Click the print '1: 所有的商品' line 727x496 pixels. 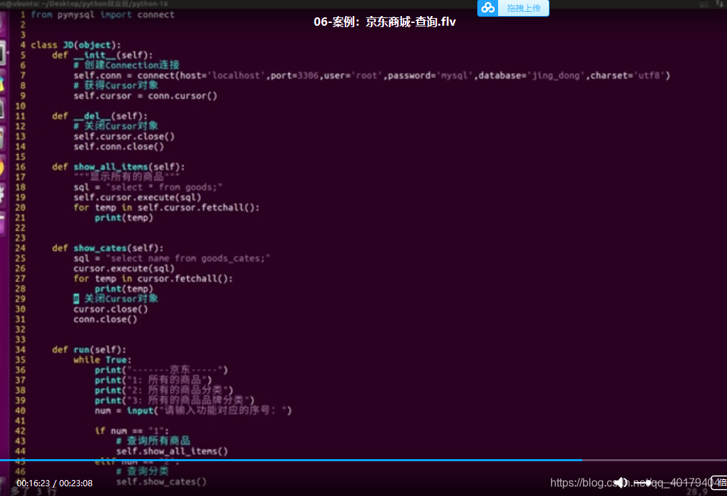153,380
